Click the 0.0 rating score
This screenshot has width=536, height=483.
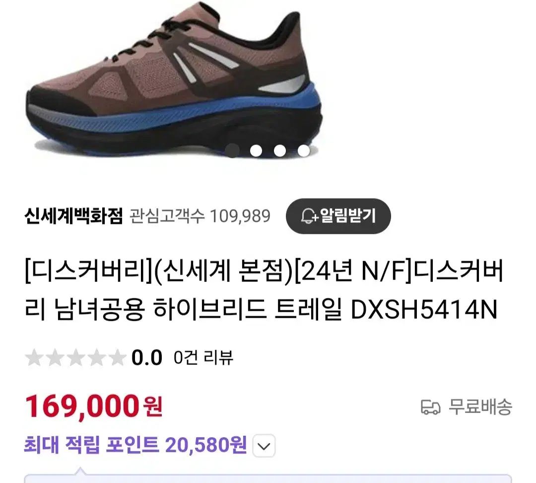coord(146,358)
